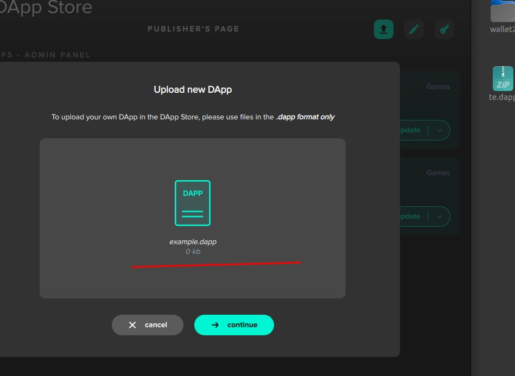
Task: Click the 0 kb file size label
Action: 192,251
